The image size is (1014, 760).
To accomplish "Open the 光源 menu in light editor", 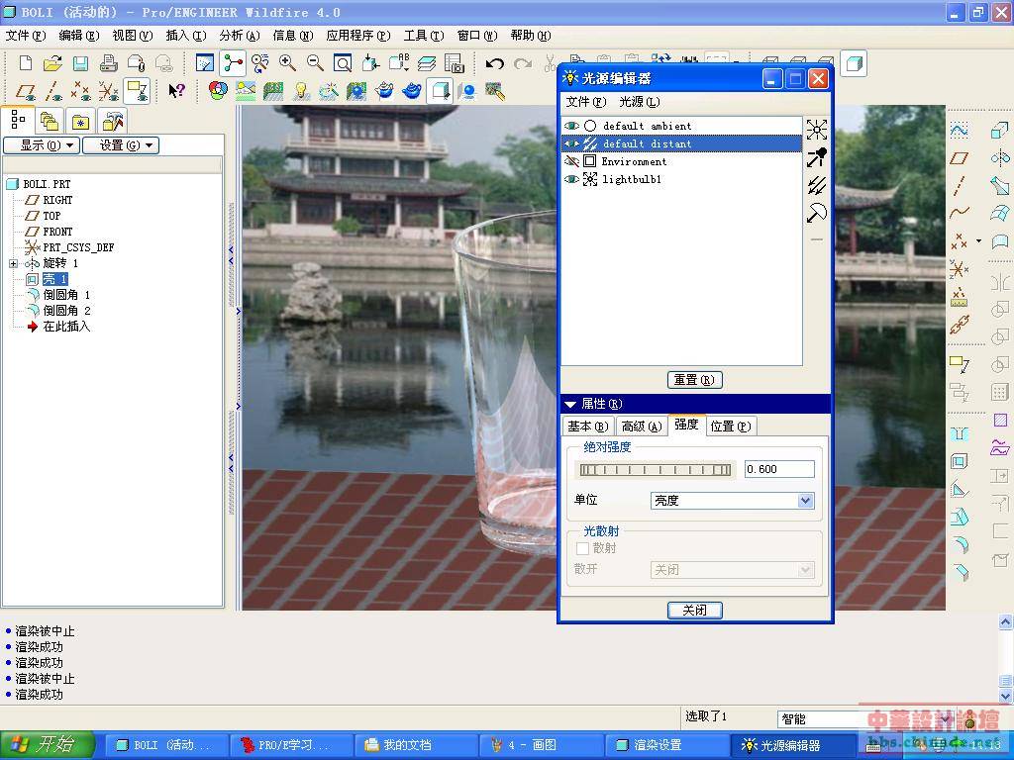I will 639,102.
